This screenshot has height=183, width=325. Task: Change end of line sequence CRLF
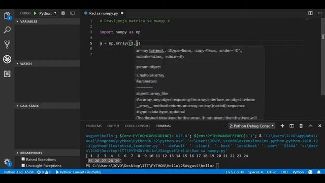[x=284, y=172]
